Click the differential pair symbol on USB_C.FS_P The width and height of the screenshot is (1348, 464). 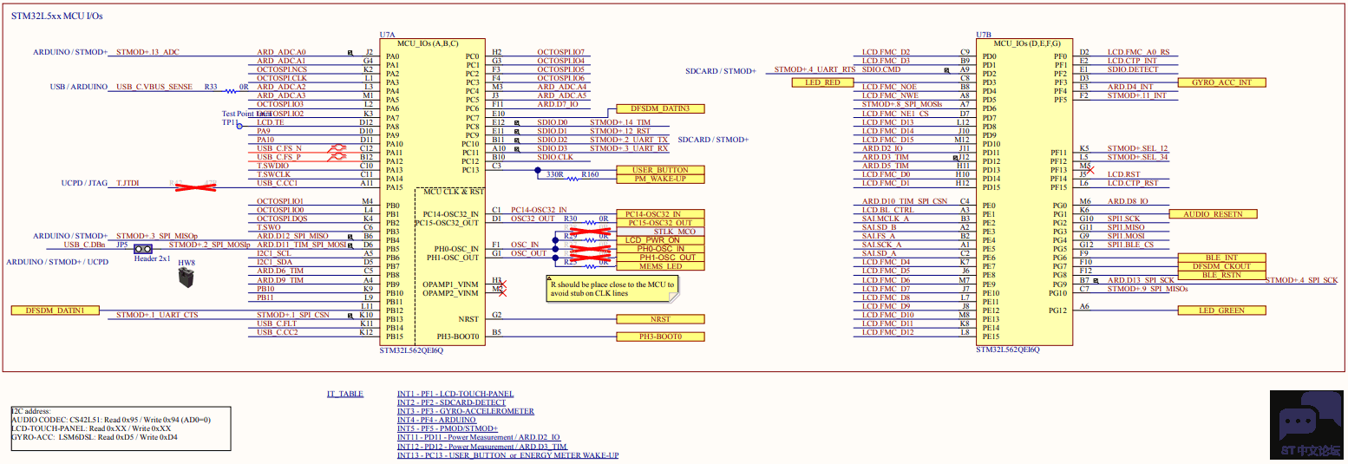[337, 158]
